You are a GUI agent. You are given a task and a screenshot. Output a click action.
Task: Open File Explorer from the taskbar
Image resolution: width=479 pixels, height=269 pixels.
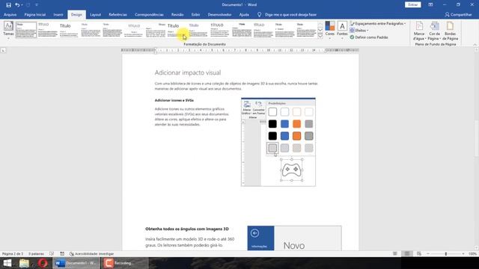(24, 263)
